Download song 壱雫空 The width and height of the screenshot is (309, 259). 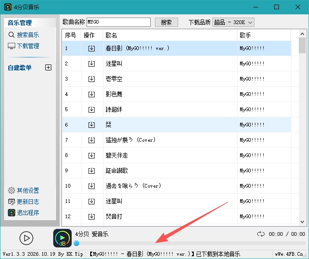(92, 79)
